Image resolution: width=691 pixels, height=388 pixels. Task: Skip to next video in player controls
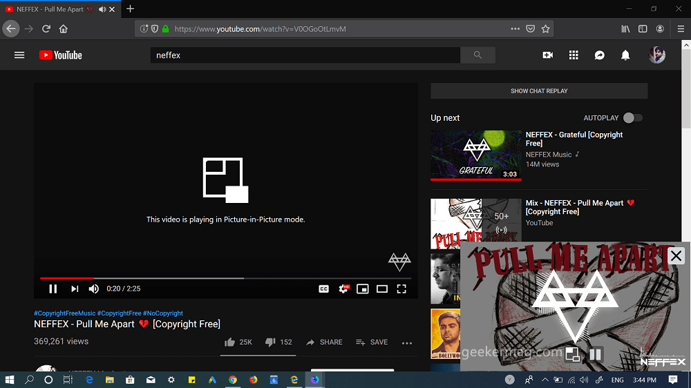tap(75, 289)
